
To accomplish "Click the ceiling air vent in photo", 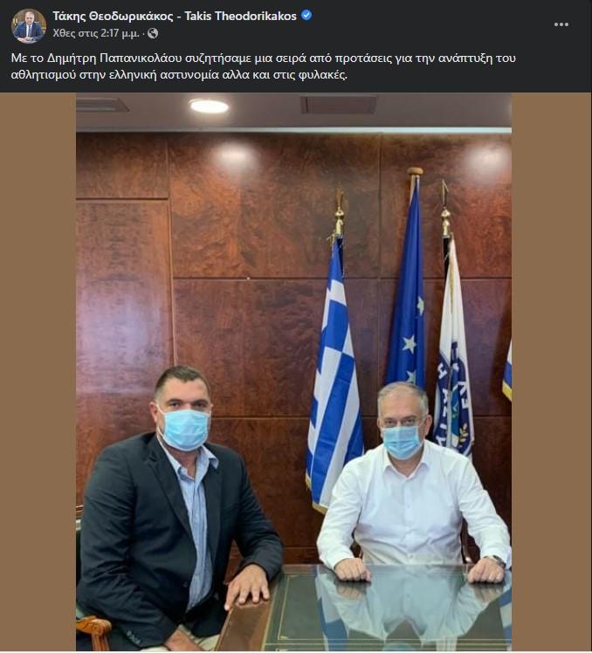I will [x=338, y=104].
